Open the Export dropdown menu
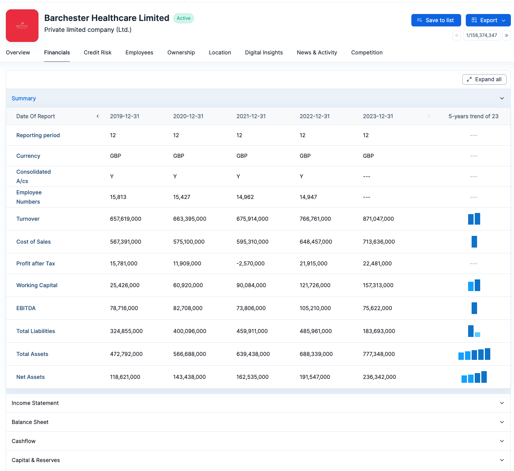The height and width of the screenshot is (471, 514). pyautogui.click(x=488, y=20)
